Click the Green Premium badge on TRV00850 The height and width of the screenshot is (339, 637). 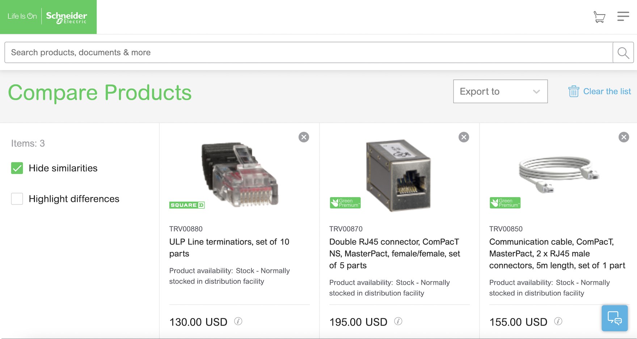coord(505,203)
